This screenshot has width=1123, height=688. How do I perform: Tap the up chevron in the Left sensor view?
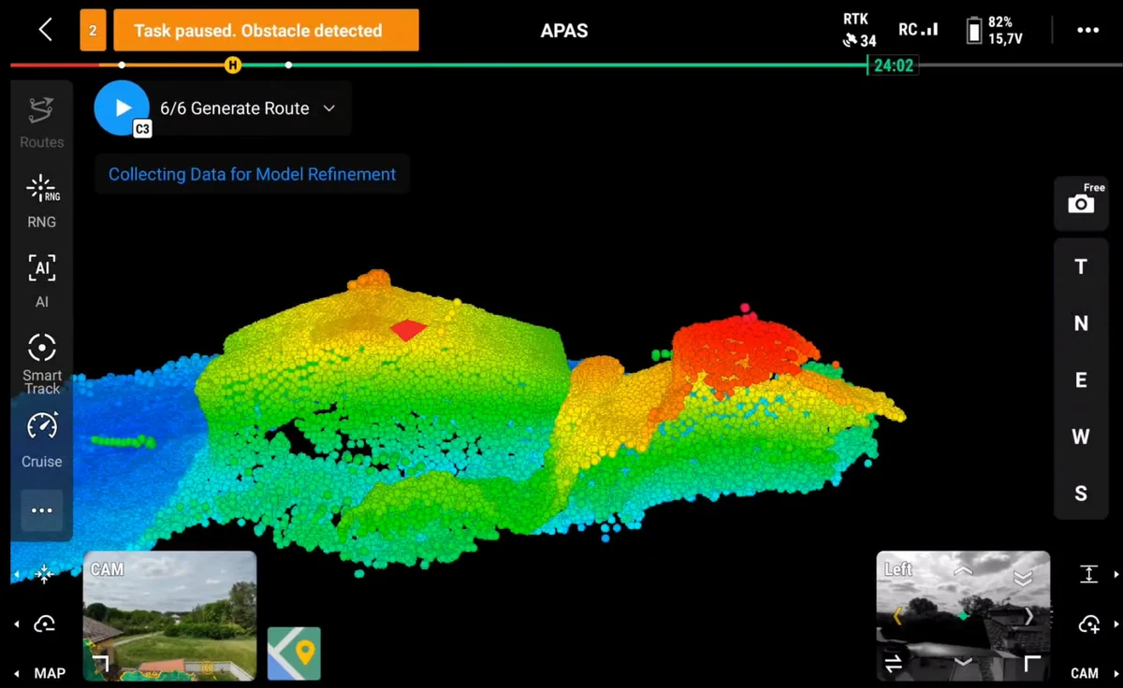tap(963, 570)
